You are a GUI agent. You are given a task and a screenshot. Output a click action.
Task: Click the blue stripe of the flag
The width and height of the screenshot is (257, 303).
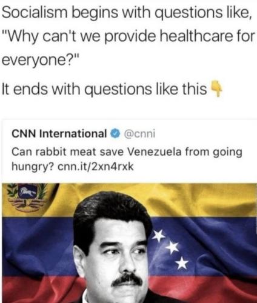pos(212,247)
